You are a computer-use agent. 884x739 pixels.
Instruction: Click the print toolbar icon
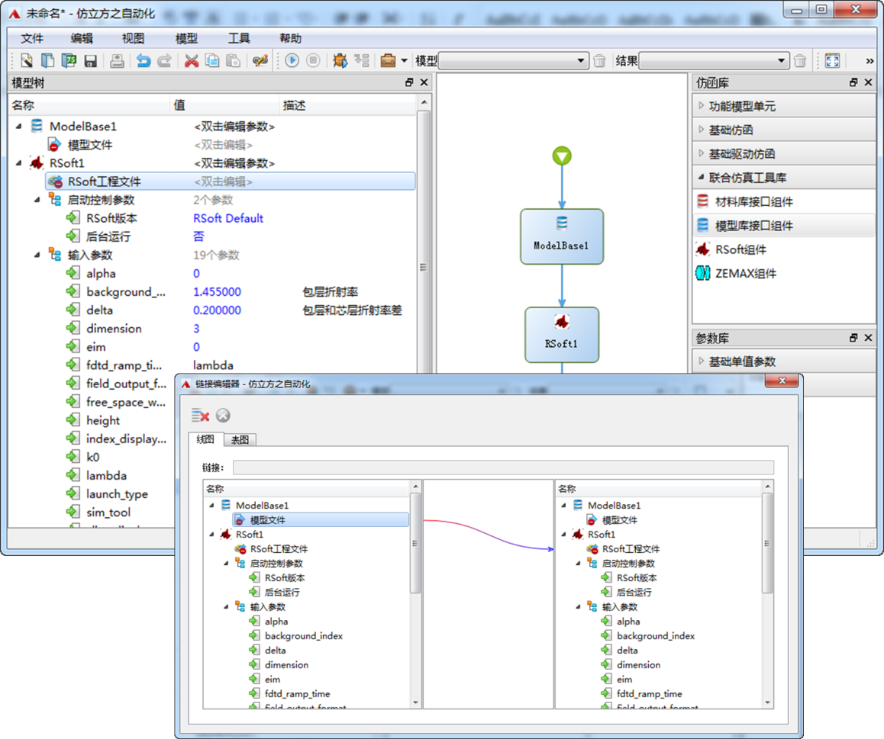tap(118, 61)
